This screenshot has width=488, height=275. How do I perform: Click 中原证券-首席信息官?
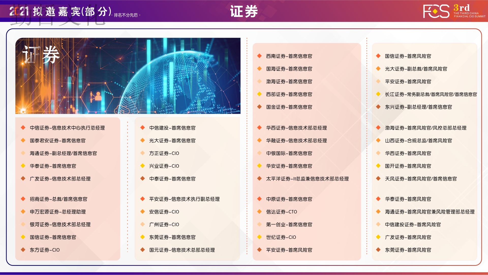(289, 199)
